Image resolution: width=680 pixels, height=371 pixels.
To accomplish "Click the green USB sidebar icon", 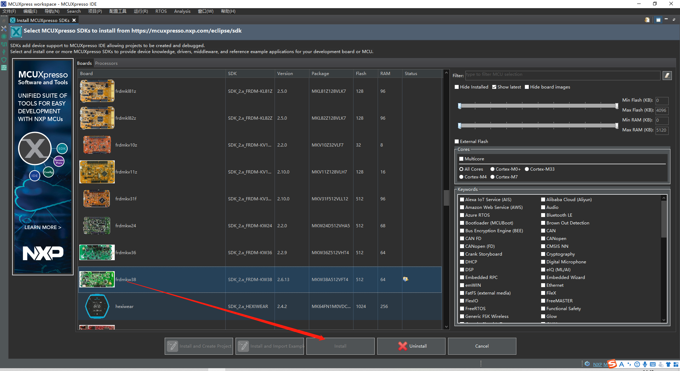I will click(x=4, y=52).
